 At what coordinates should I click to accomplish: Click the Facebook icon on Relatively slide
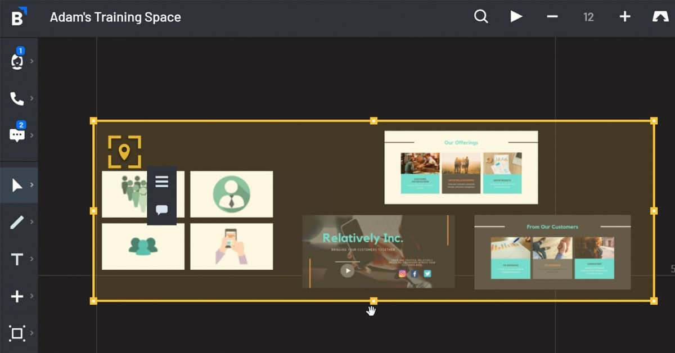coord(415,274)
